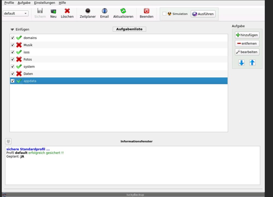Screen dimensions: 273x197
Task: Open the Profile menu
Action: point(9,3)
